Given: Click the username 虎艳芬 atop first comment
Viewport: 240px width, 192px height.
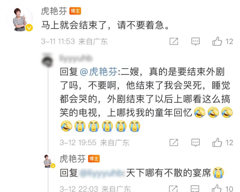Looking at the screenshot, I should pyautogui.click(x=54, y=11).
